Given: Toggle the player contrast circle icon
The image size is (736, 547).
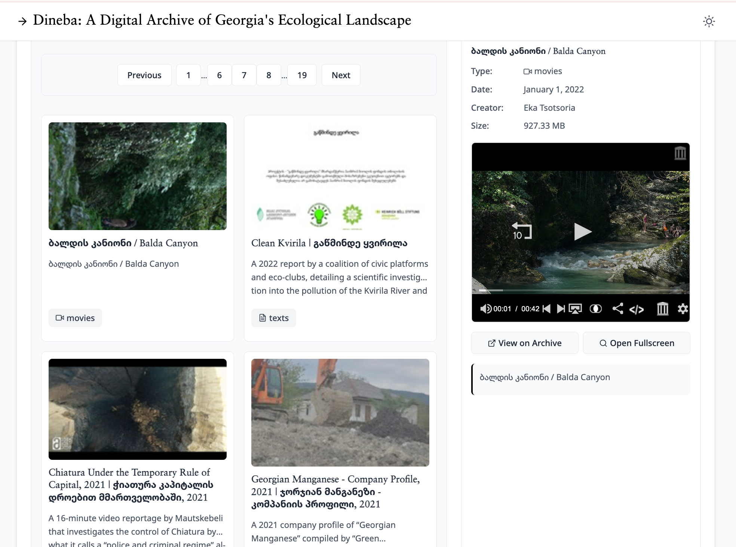Looking at the screenshot, I should (x=595, y=309).
